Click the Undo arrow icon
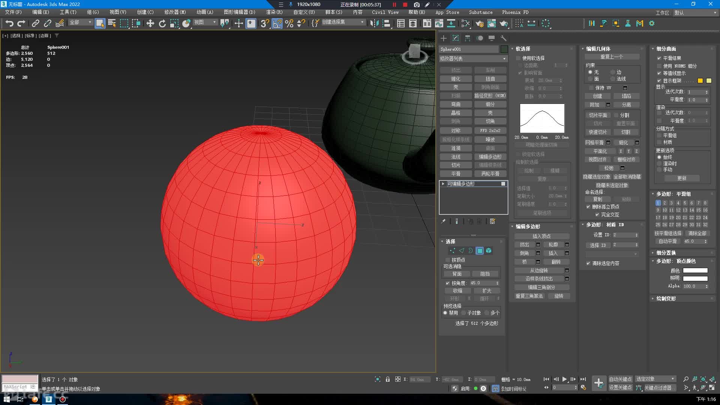This screenshot has height=405, width=720. coord(9,23)
